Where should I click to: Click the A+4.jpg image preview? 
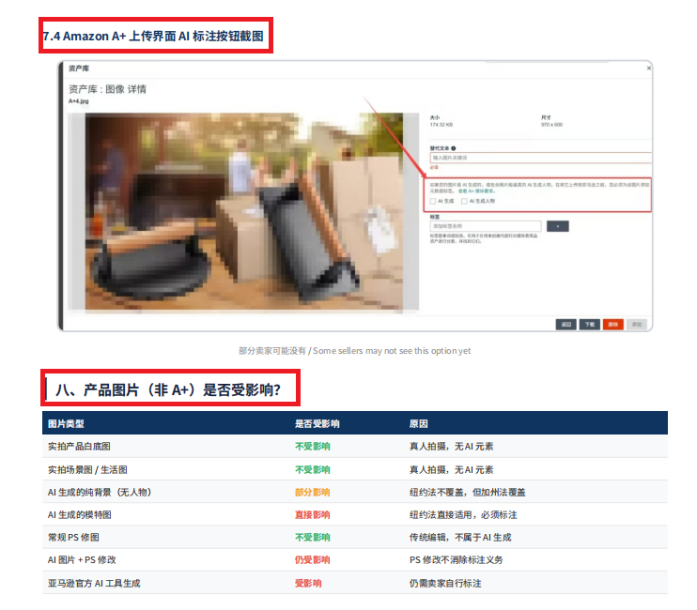click(x=243, y=211)
